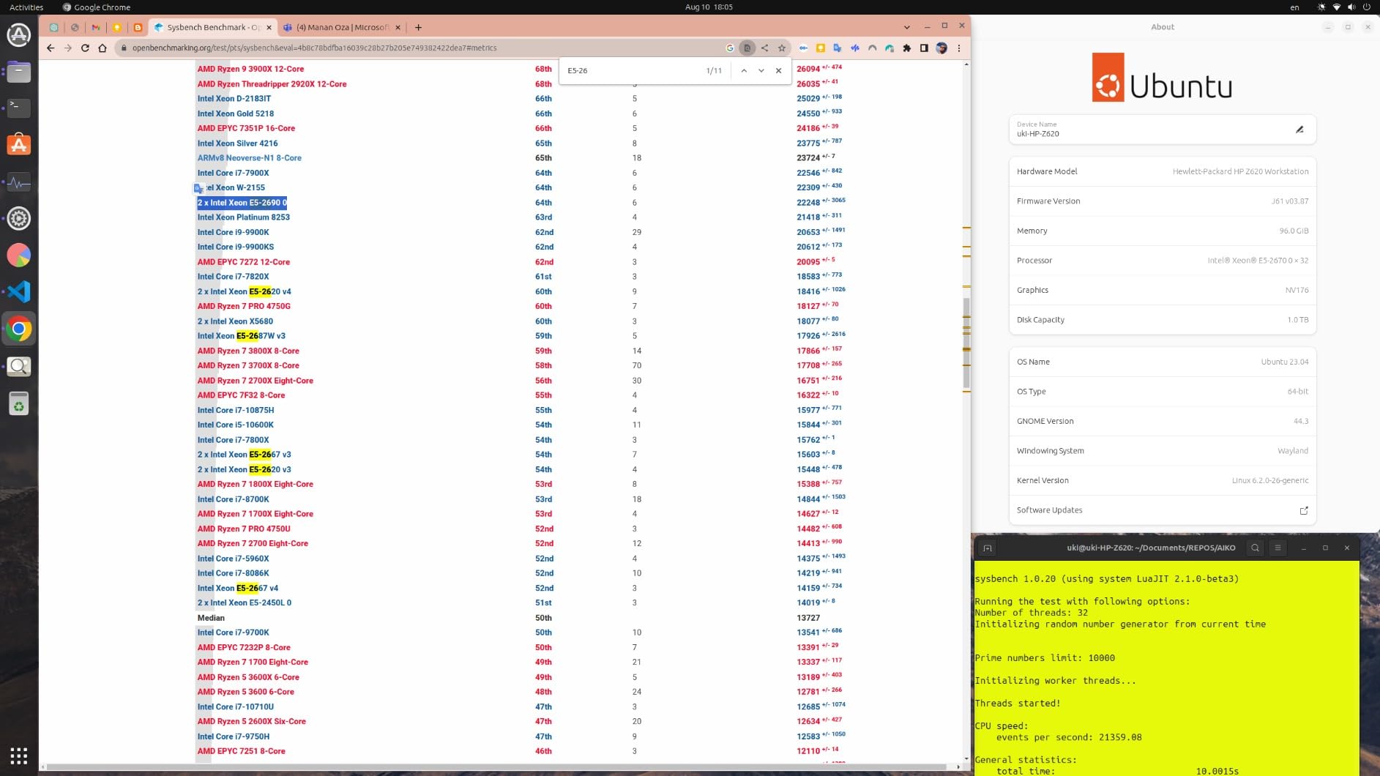Screen dimensions: 1380x776
Task: Click the share page icon in address bar
Action: [764, 48]
